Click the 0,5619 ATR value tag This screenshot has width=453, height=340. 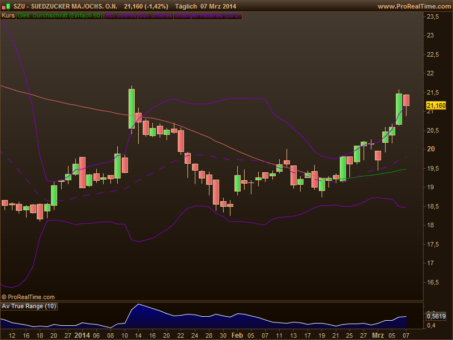(435, 316)
